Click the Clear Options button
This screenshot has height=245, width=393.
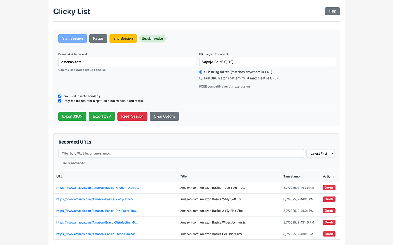pos(164,116)
